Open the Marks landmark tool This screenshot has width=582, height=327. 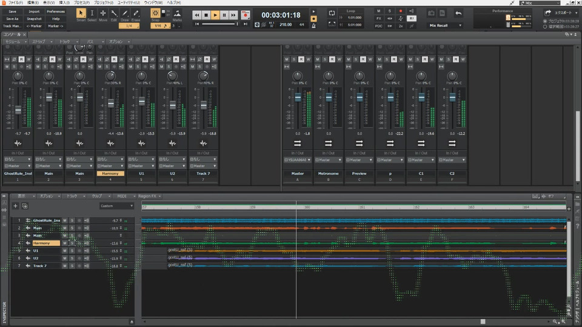[x=178, y=15]
